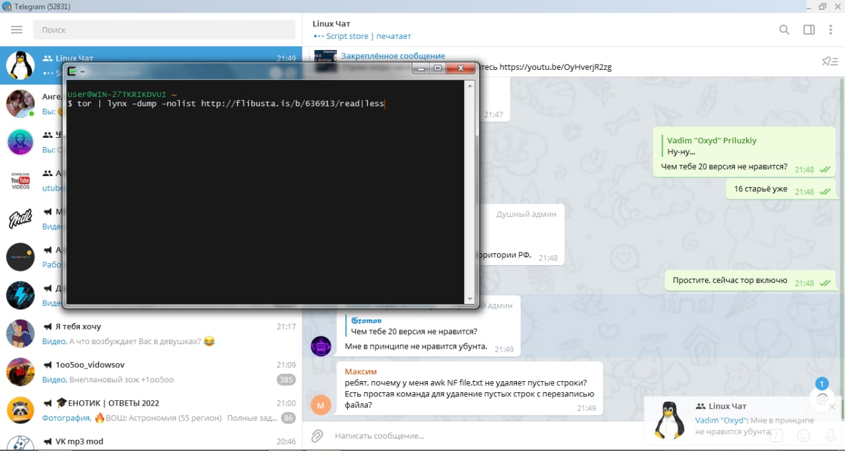Open the pinned messages list icon
Viewport: 845px width, 451px height.
(830, 61)
